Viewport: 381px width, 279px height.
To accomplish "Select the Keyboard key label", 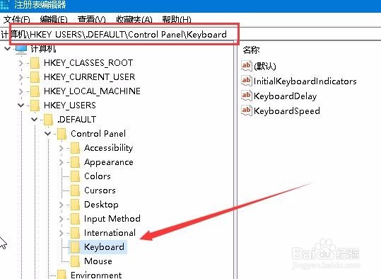I will pyautogui.click(x=104, y=247).
